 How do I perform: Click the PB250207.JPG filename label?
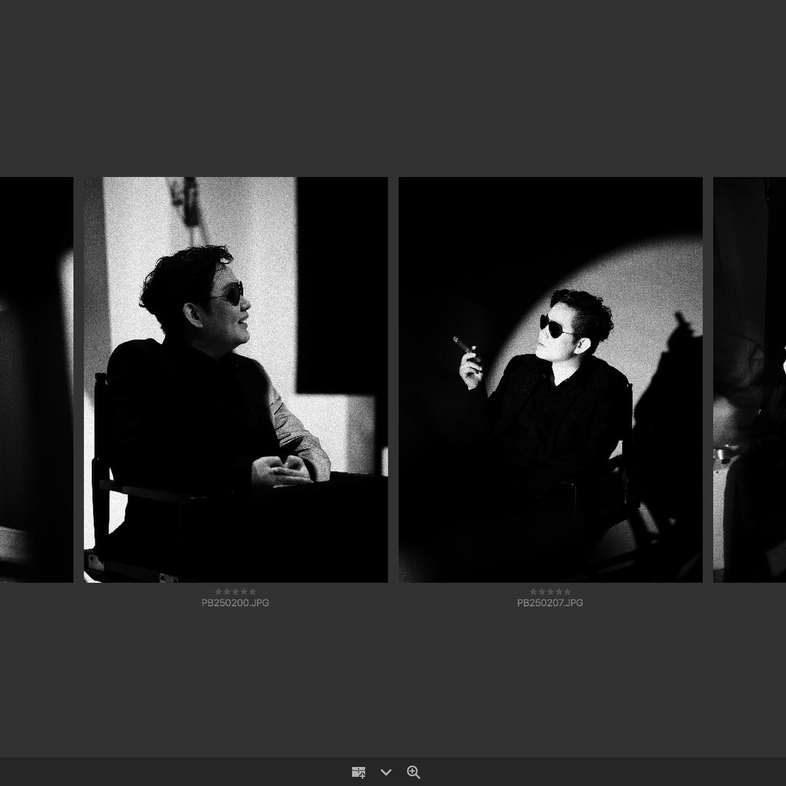click(550, 603)
